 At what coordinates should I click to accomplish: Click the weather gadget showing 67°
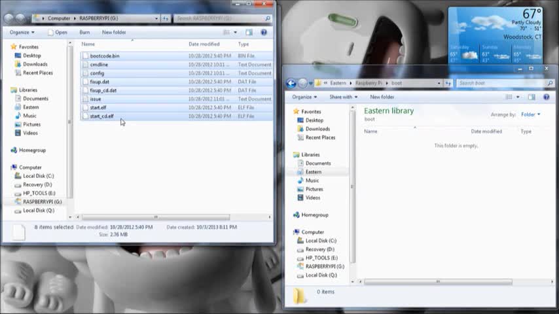496,35
